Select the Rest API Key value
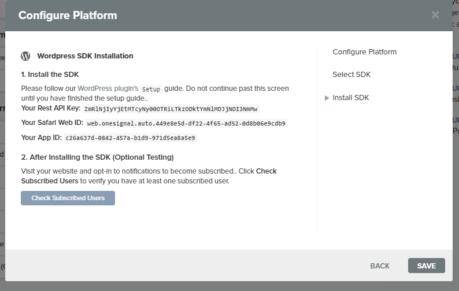This screenshot has width=459, height=291. tap(171, 109)
